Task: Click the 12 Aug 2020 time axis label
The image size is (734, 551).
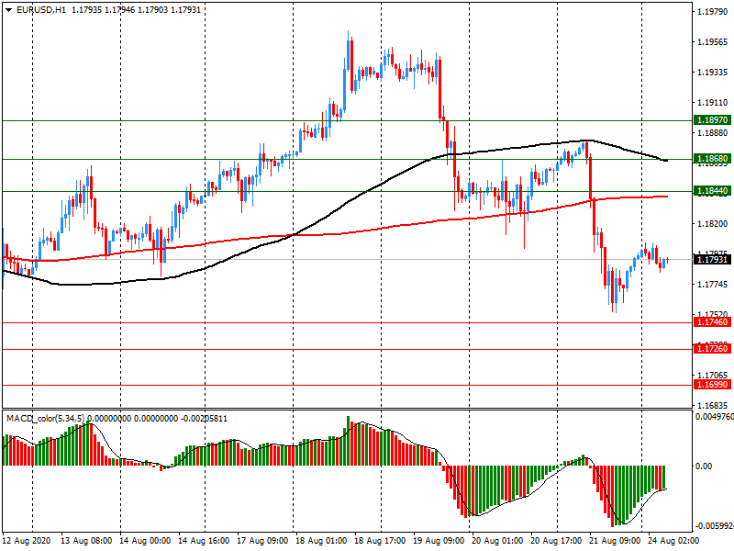Action: 27,541
